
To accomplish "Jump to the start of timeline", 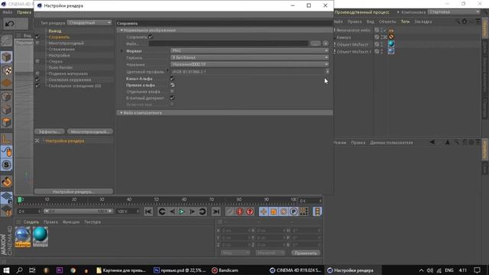I will click(x=148, y=212).
